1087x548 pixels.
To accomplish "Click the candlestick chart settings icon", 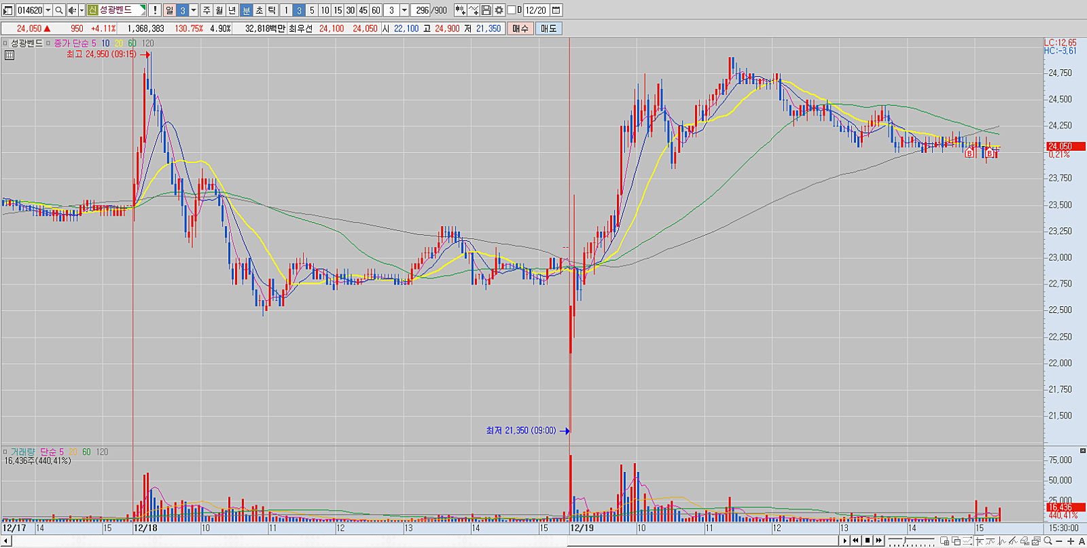I will [x=461, y=10].
